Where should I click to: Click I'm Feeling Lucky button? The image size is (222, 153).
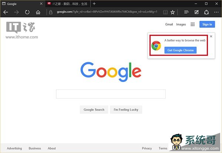coord(126,110)
